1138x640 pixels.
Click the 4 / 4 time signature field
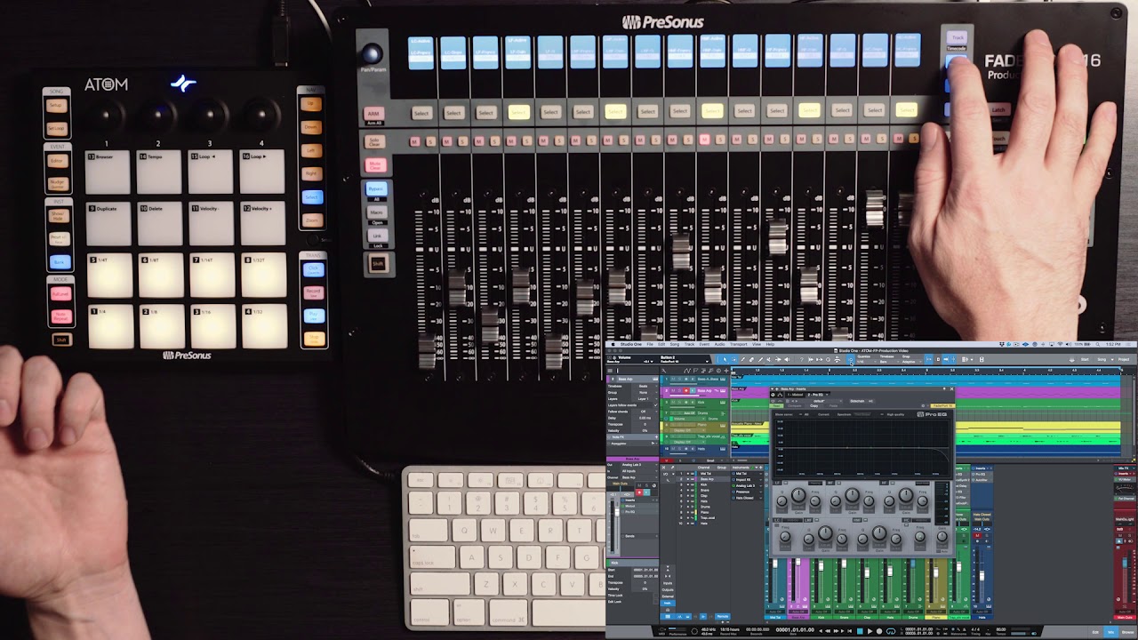click(975, 629)
